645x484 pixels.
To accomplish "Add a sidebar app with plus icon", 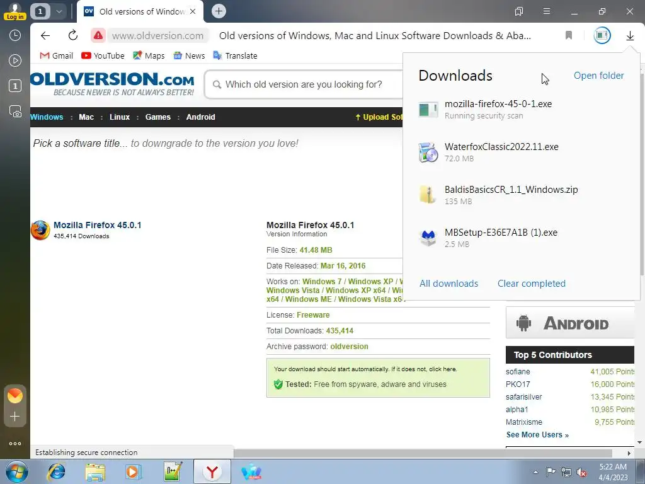I will click(x=15, y=417).
